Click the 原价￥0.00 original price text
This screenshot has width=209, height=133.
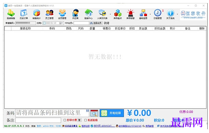point(135,120)
